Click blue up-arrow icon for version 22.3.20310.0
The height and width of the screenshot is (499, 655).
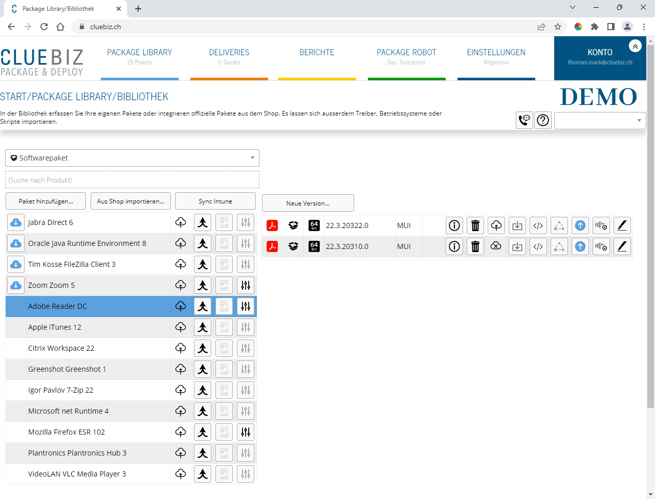(x=580, y=246)
